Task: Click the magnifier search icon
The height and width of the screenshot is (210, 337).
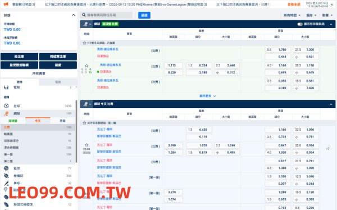Action: click(84, 15)
